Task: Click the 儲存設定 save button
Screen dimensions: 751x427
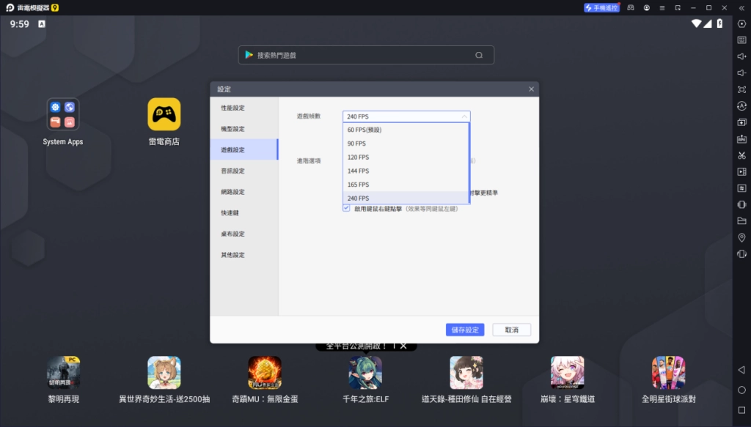Action: click(x=465, y=330)
